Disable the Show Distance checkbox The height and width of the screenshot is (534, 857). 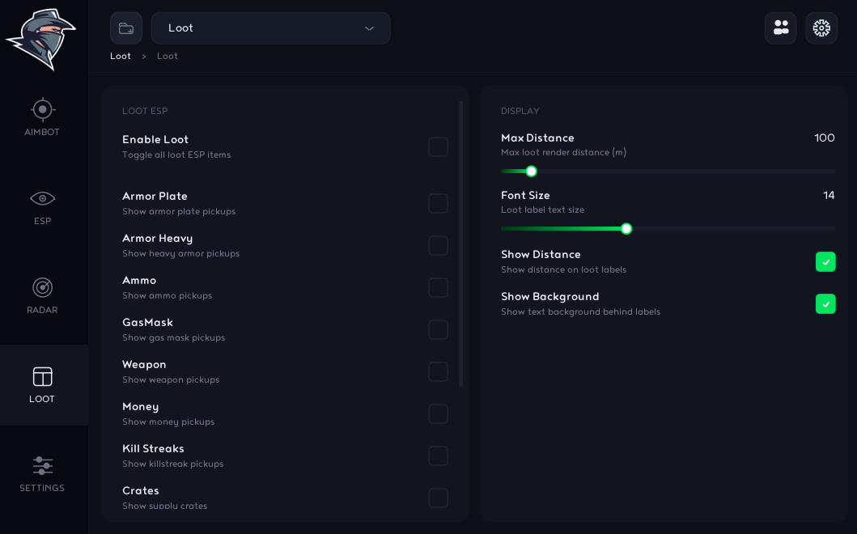point(825,262)
